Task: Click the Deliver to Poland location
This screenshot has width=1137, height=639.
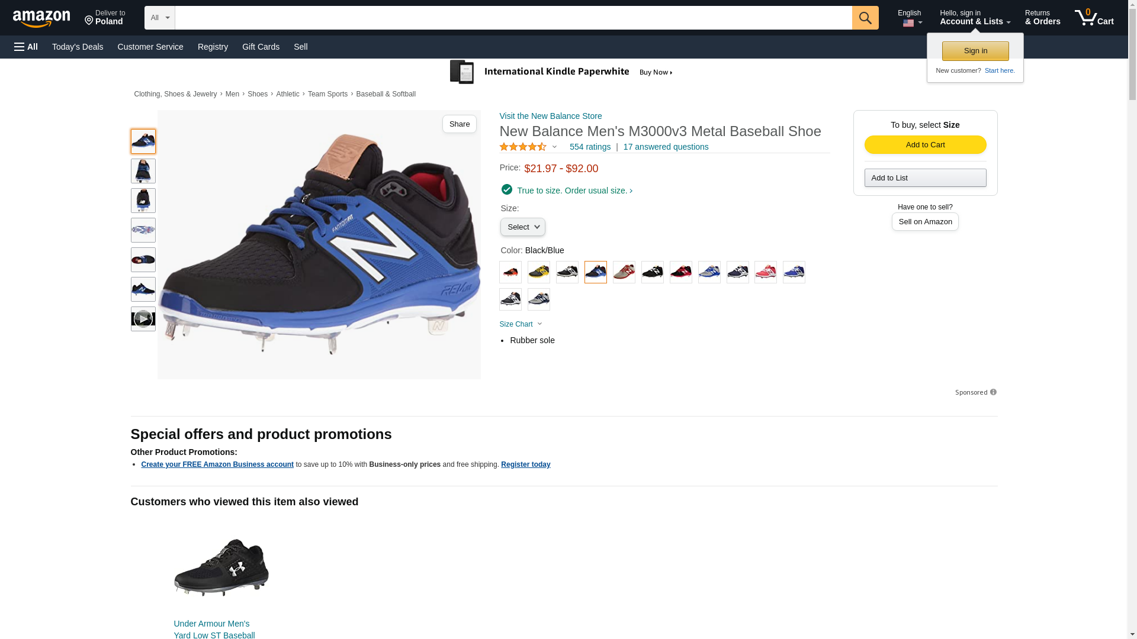Action: click(105, 18)
